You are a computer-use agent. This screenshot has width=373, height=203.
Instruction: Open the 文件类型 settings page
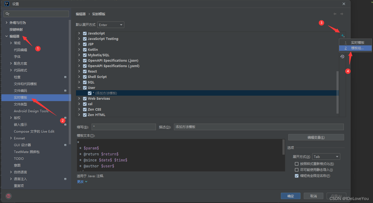coord(20,104)
